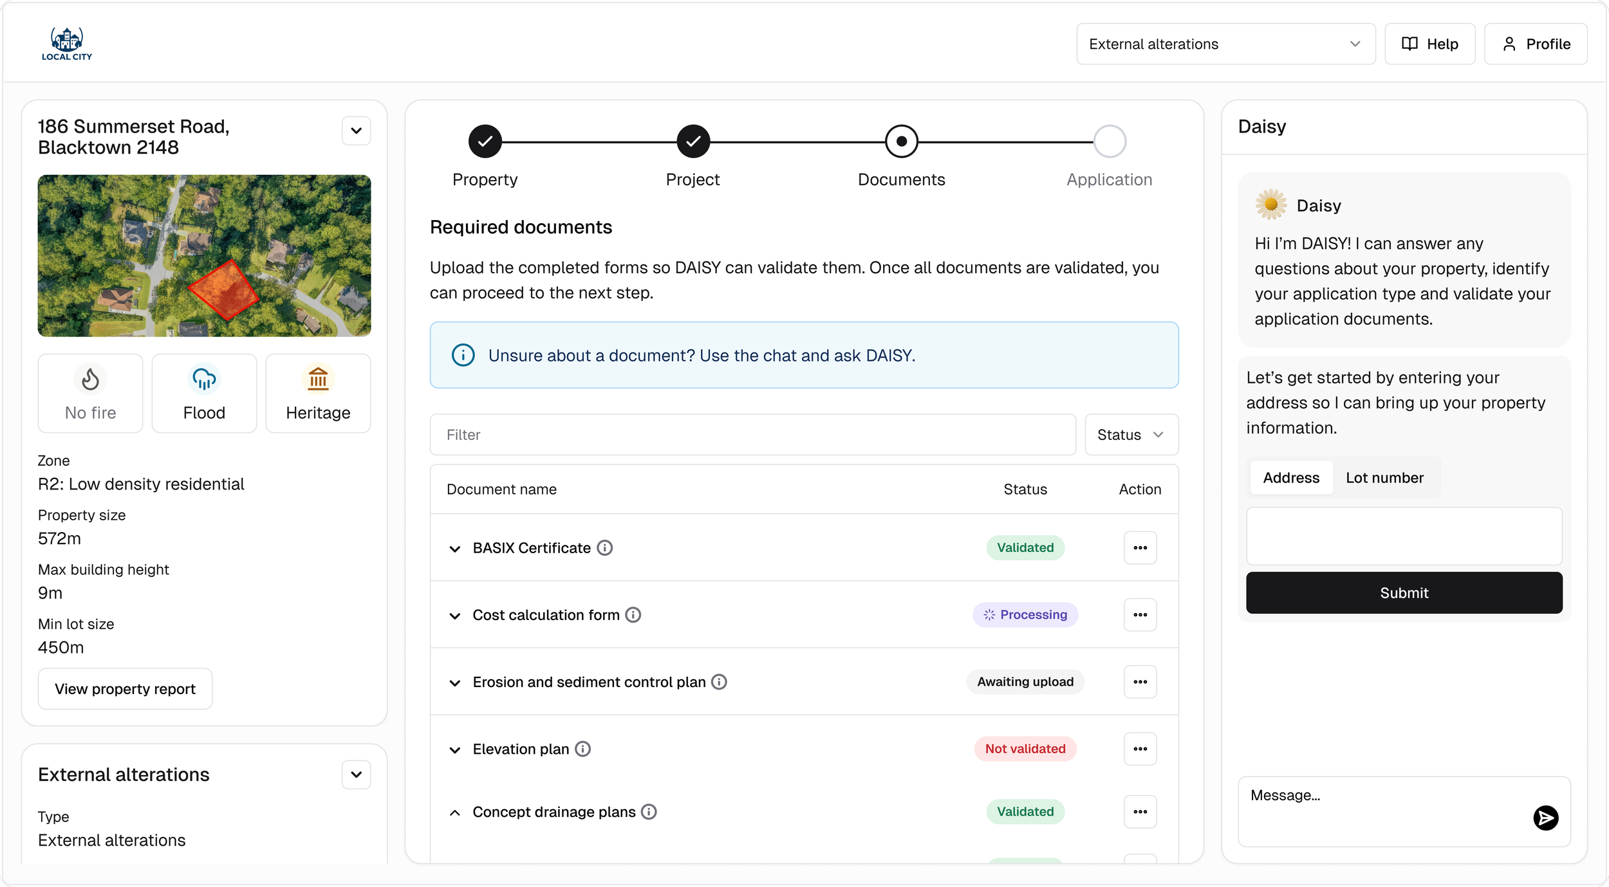Go to the Property step circle

pyautogui.click(x=485, y=142)
